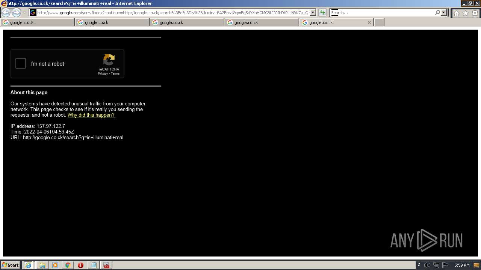Viewport: 481px width, 270px height.
Task: Click the magnifier search icon
Action: (437, 13)
